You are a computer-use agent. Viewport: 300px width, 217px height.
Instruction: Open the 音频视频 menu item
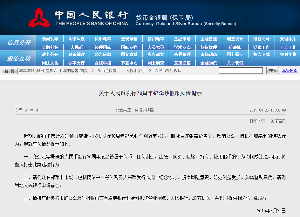coord(182,54)
